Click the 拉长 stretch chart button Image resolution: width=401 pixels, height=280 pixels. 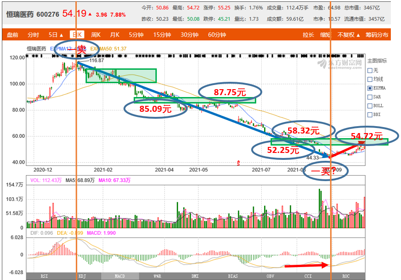tap(308, 35)
